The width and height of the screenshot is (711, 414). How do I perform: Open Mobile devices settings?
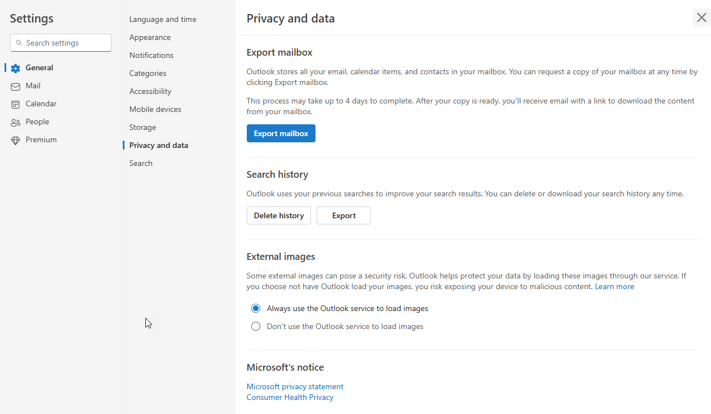pos(155,109)
